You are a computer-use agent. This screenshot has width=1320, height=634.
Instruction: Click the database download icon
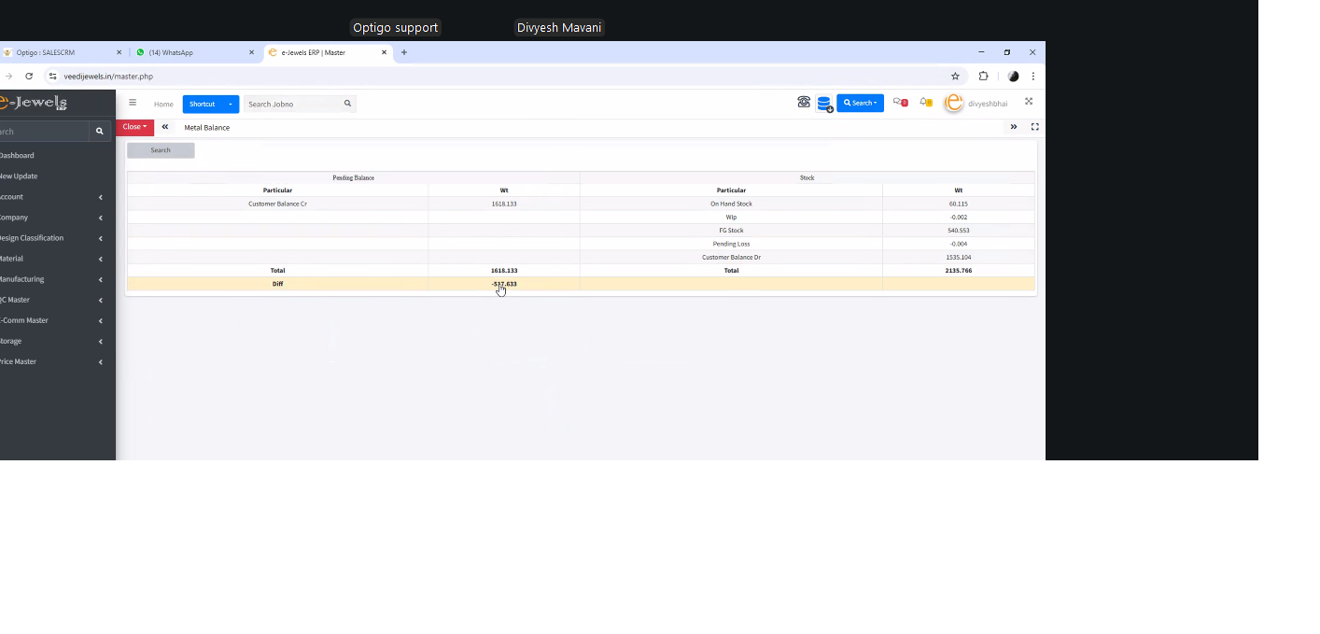click(824, 104)
